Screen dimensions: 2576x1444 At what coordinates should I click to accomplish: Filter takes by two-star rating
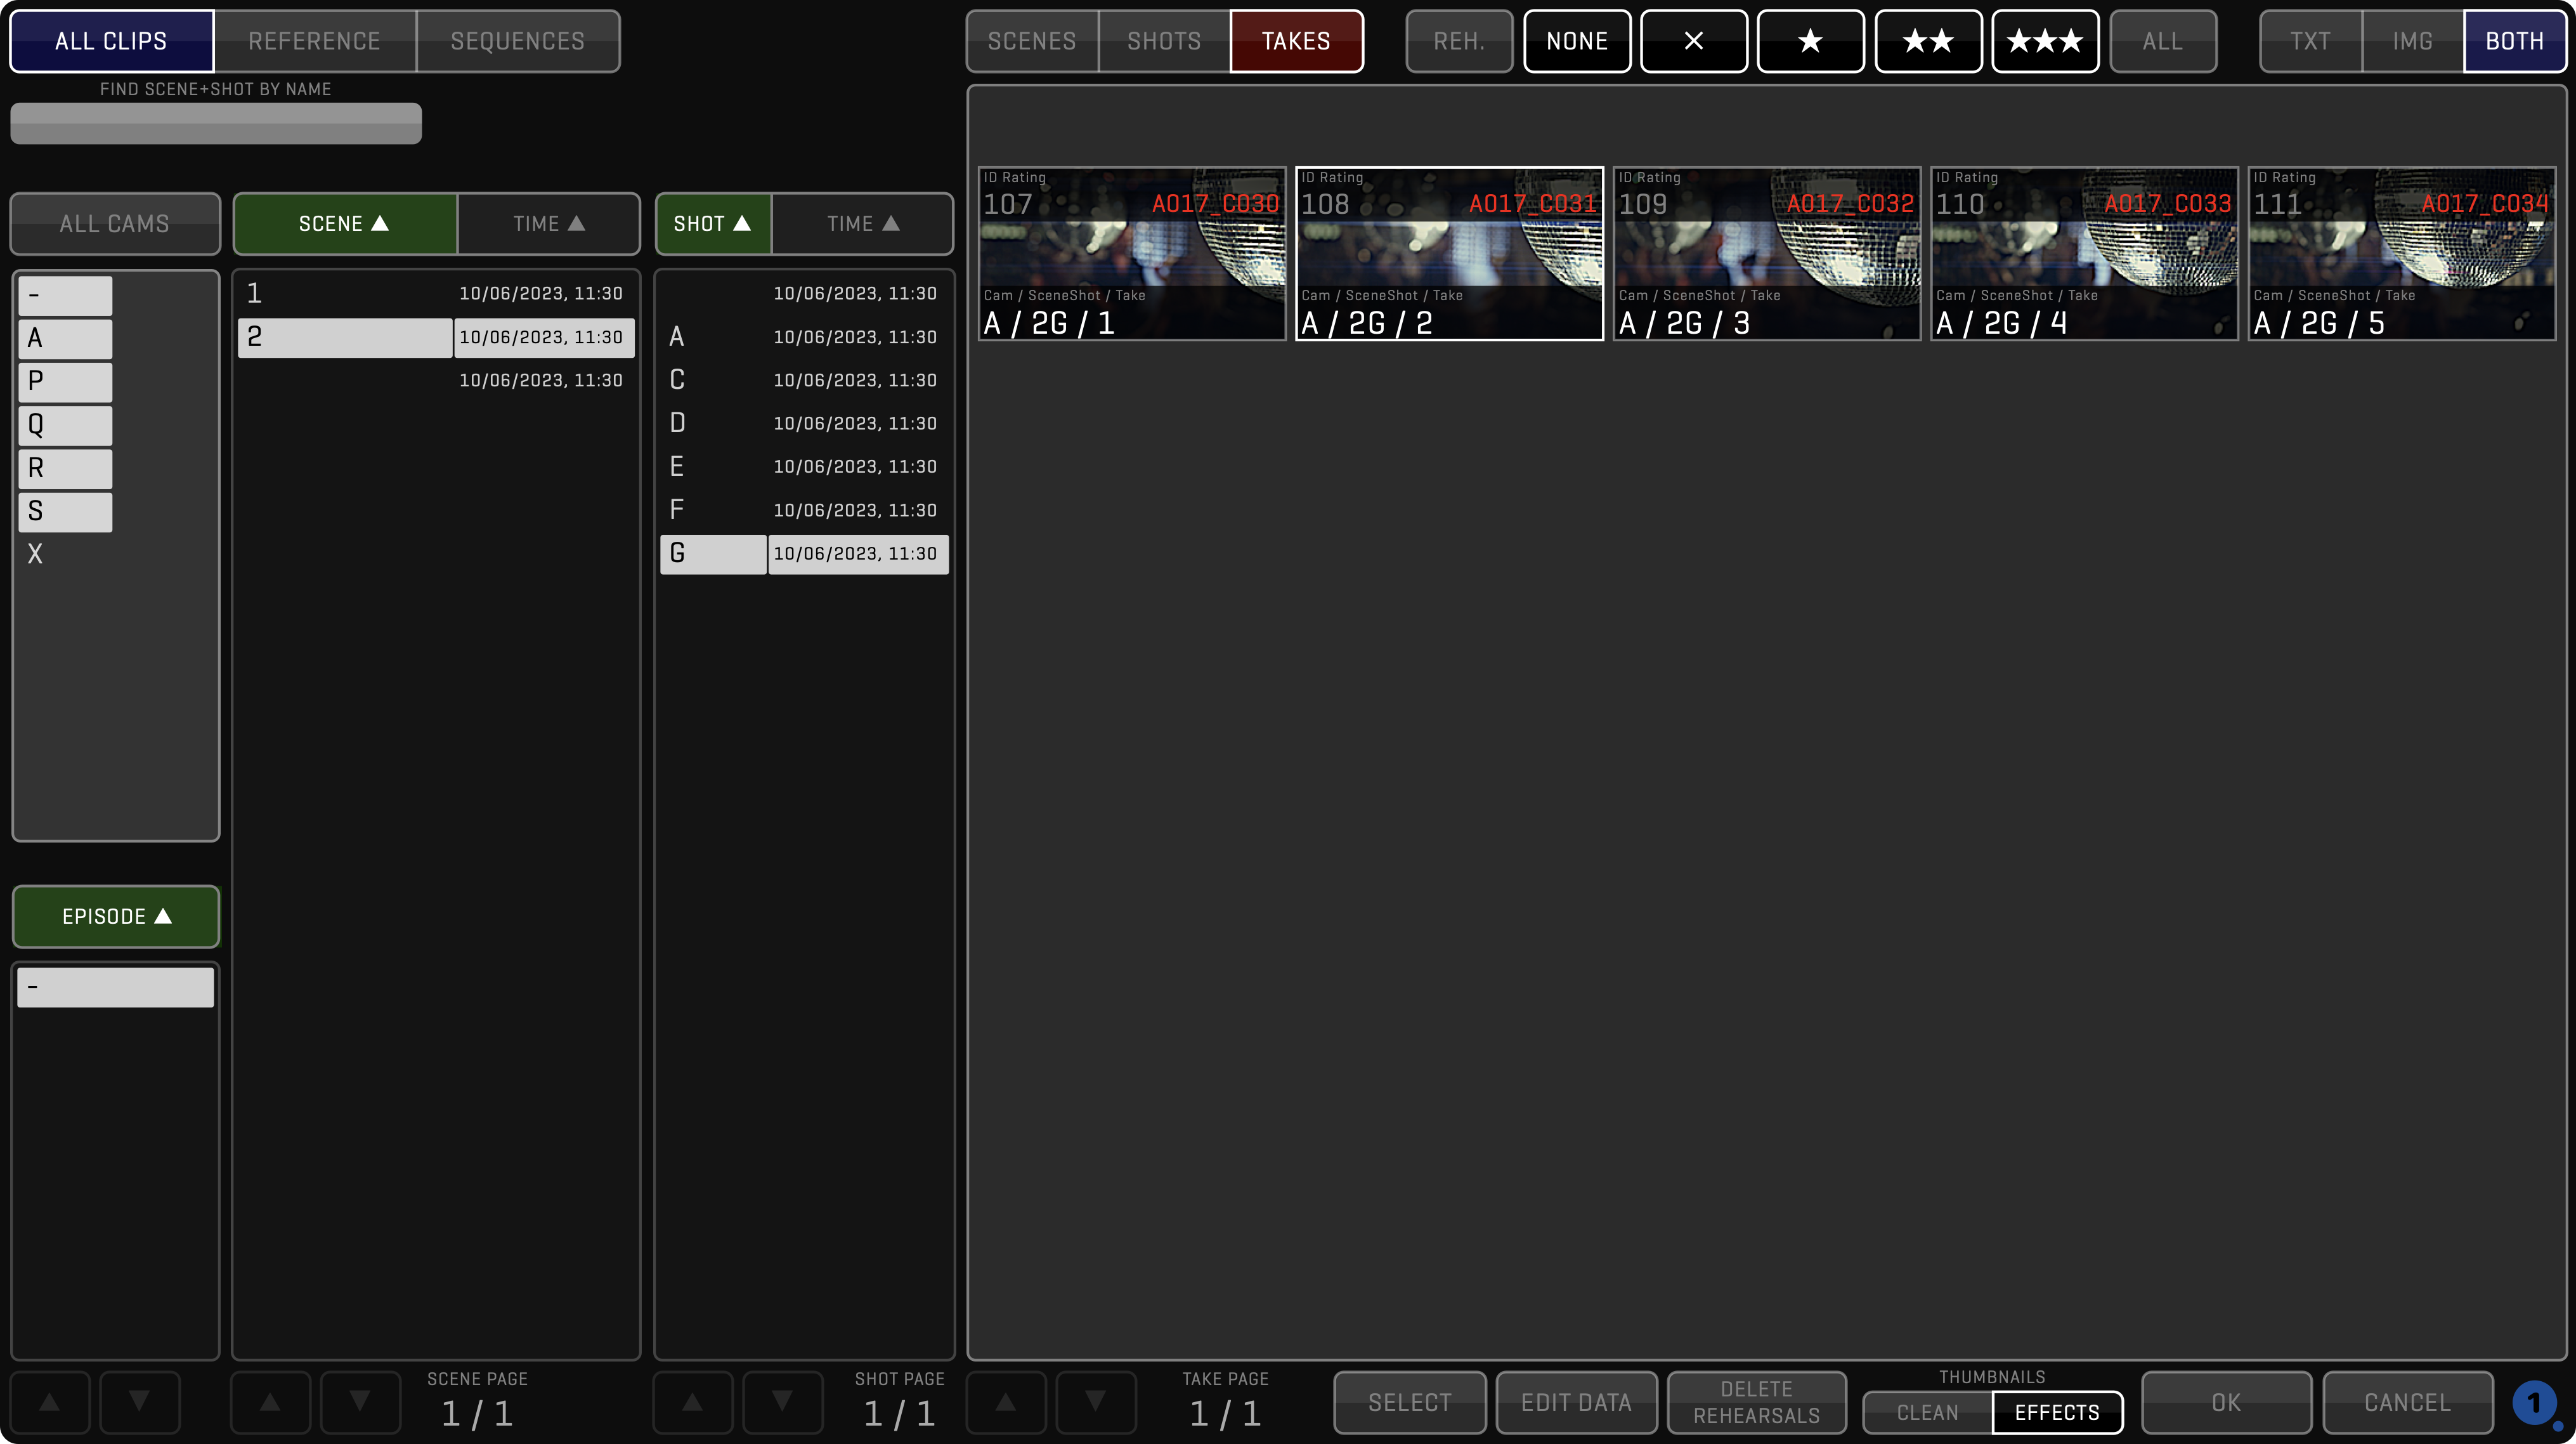[x=1927, y=41]
